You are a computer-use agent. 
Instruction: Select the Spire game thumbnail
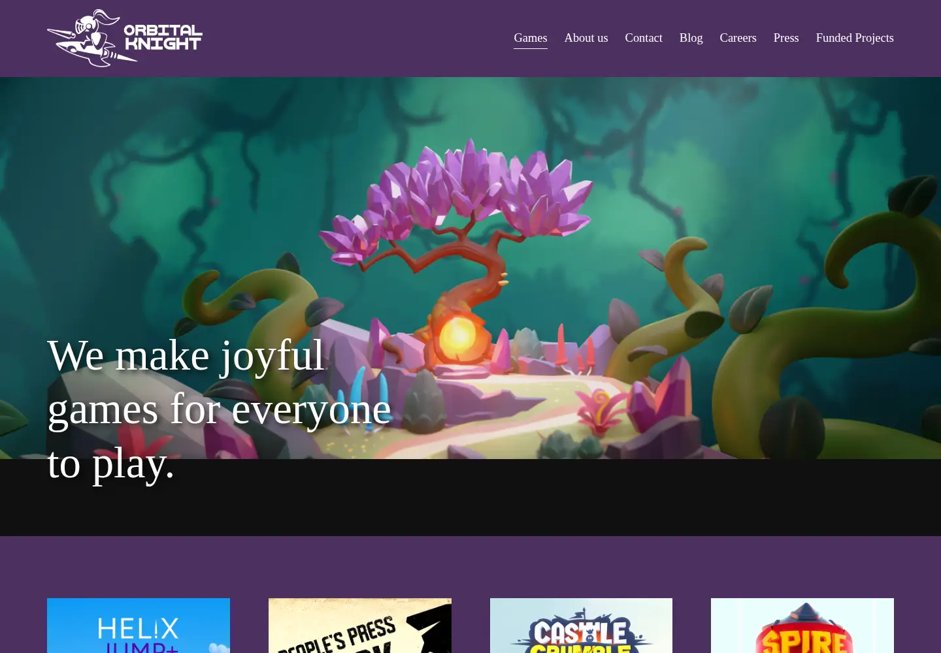coord(802,626)
